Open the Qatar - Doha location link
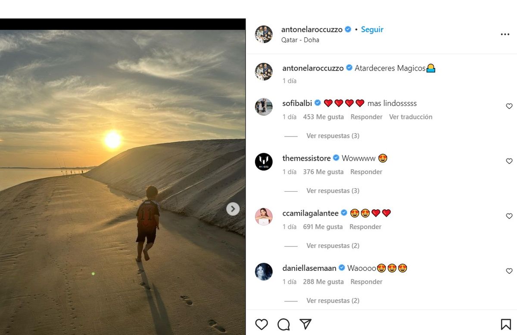Viewport: 517px width, 335px height. [x=300, y=40]
